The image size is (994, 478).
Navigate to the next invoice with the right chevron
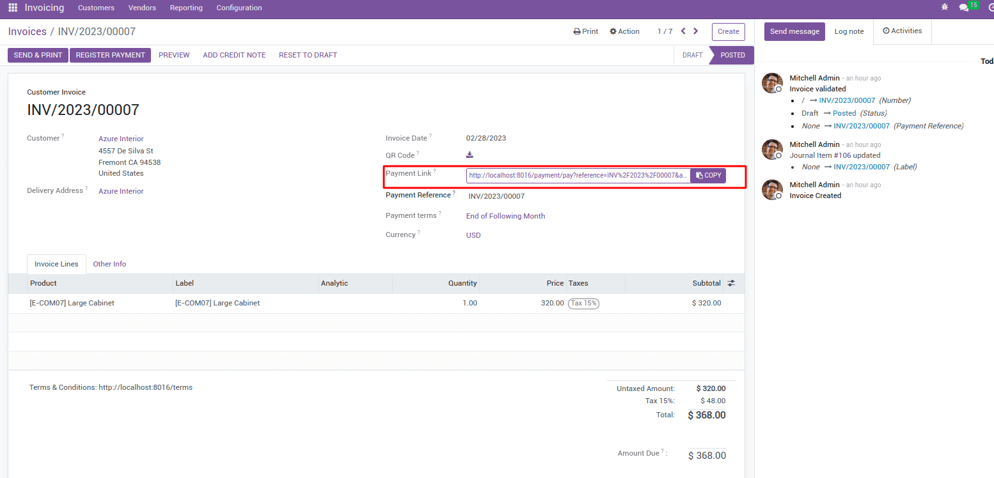(x=696, y=30)
